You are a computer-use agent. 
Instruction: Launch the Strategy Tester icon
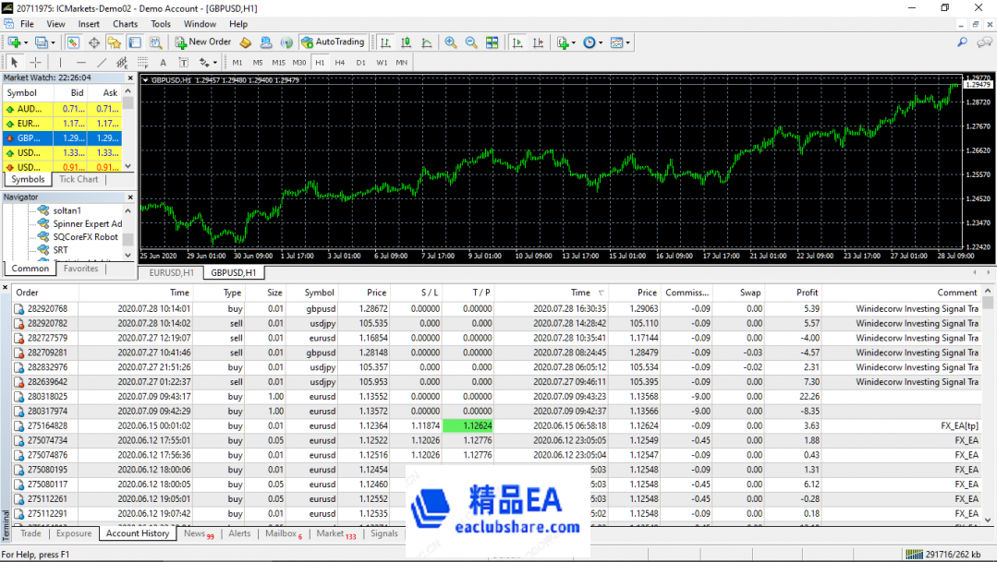tap(156, 42)
